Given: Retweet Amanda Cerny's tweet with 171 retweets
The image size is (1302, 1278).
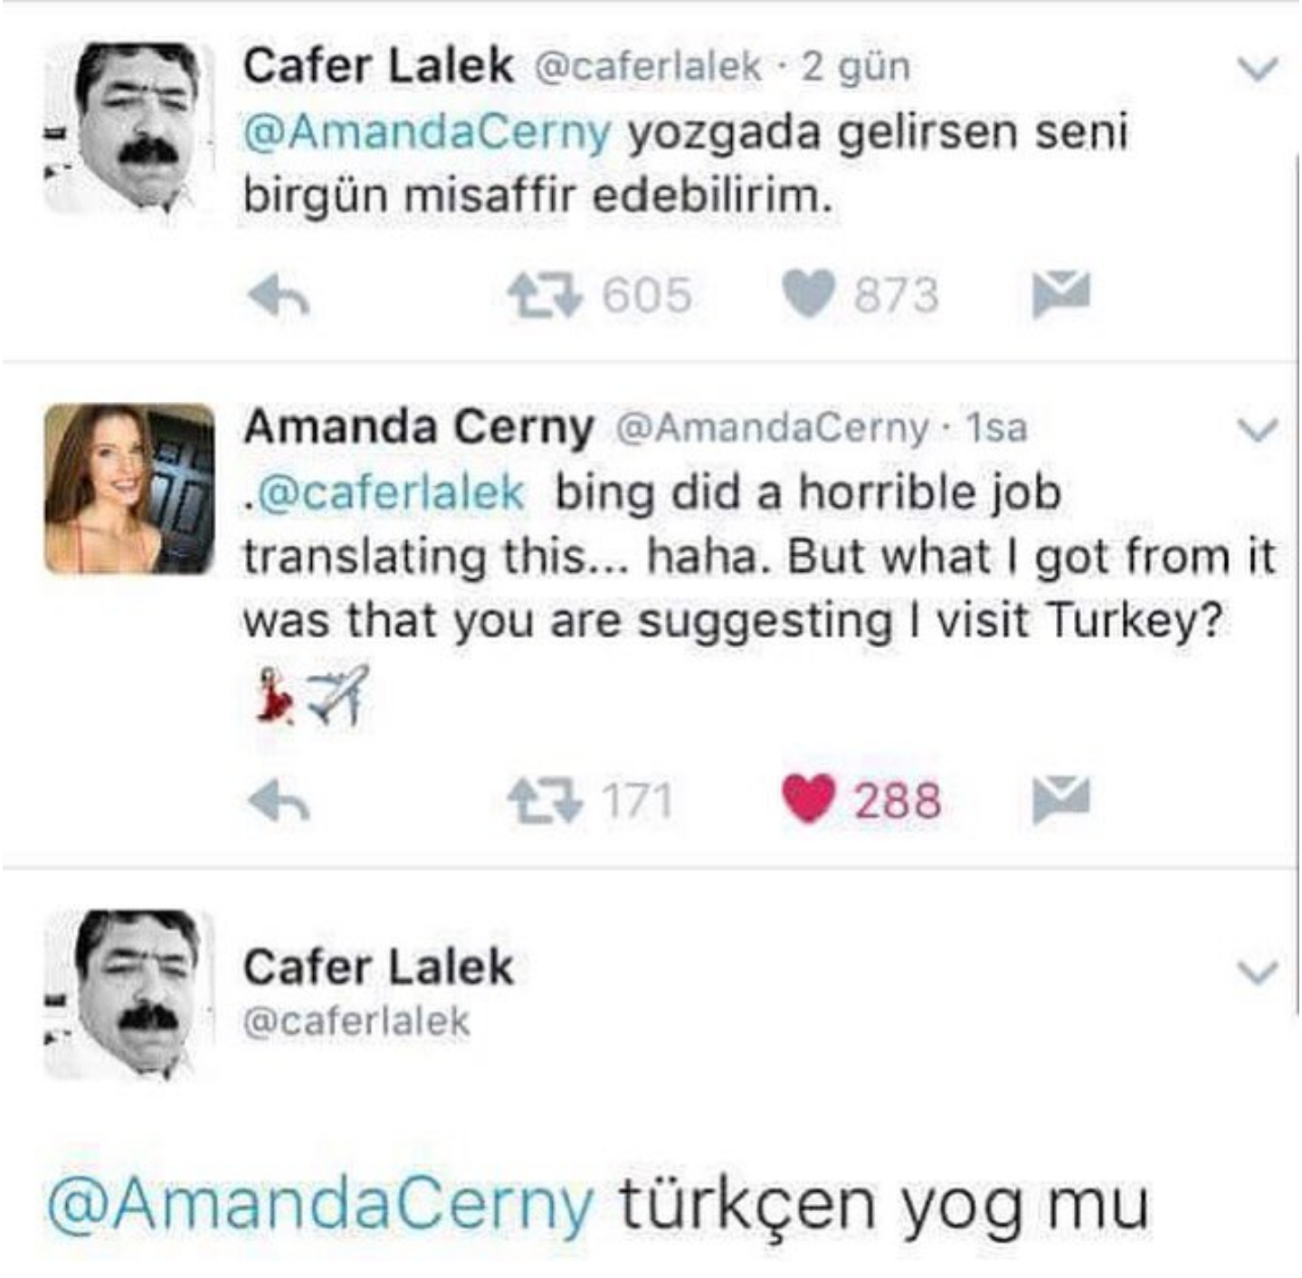Looking at the screenshot, I should click(x=545, y=801).
